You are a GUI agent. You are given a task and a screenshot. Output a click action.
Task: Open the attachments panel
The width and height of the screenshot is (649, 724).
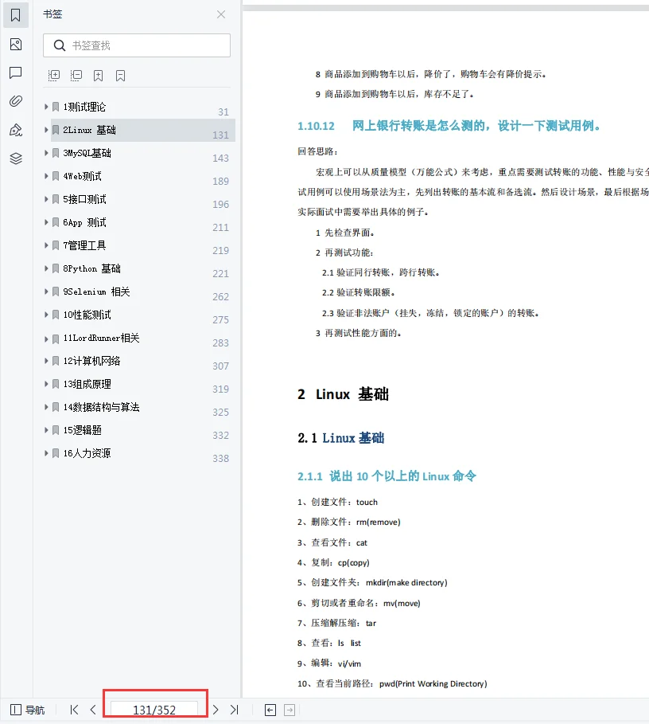pyautogui.click(x=16, y=101)
